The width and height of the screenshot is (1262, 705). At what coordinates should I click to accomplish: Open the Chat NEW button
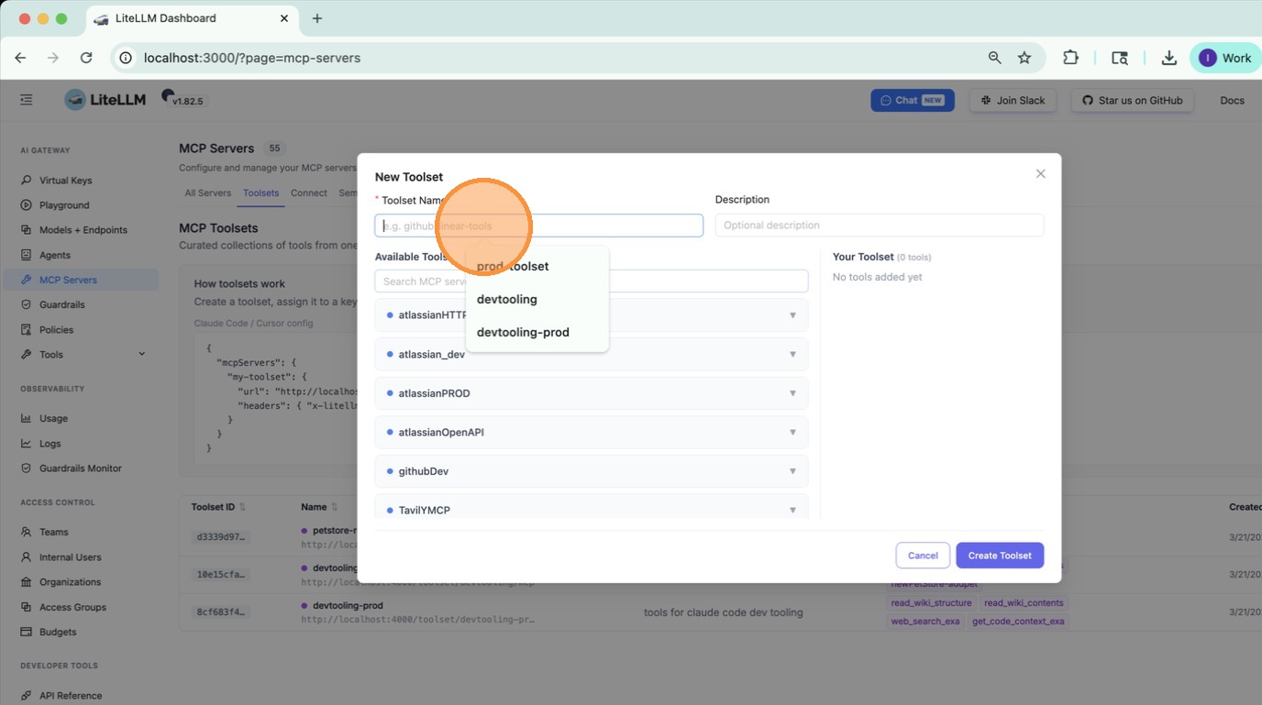point(913,101)
